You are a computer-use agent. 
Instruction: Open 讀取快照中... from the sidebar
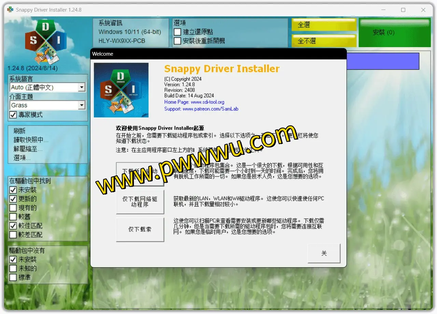click(x=31, y=140)
